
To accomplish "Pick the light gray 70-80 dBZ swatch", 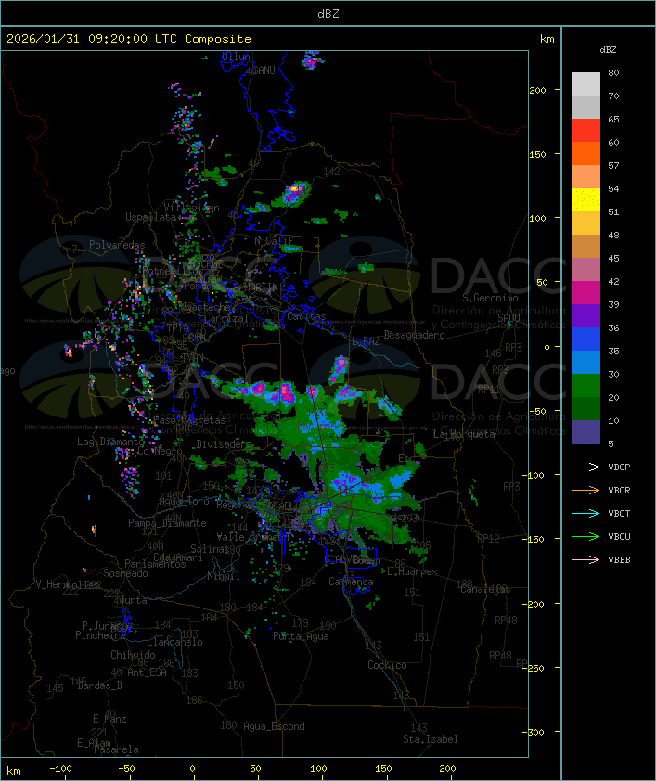I will (585, 84).
